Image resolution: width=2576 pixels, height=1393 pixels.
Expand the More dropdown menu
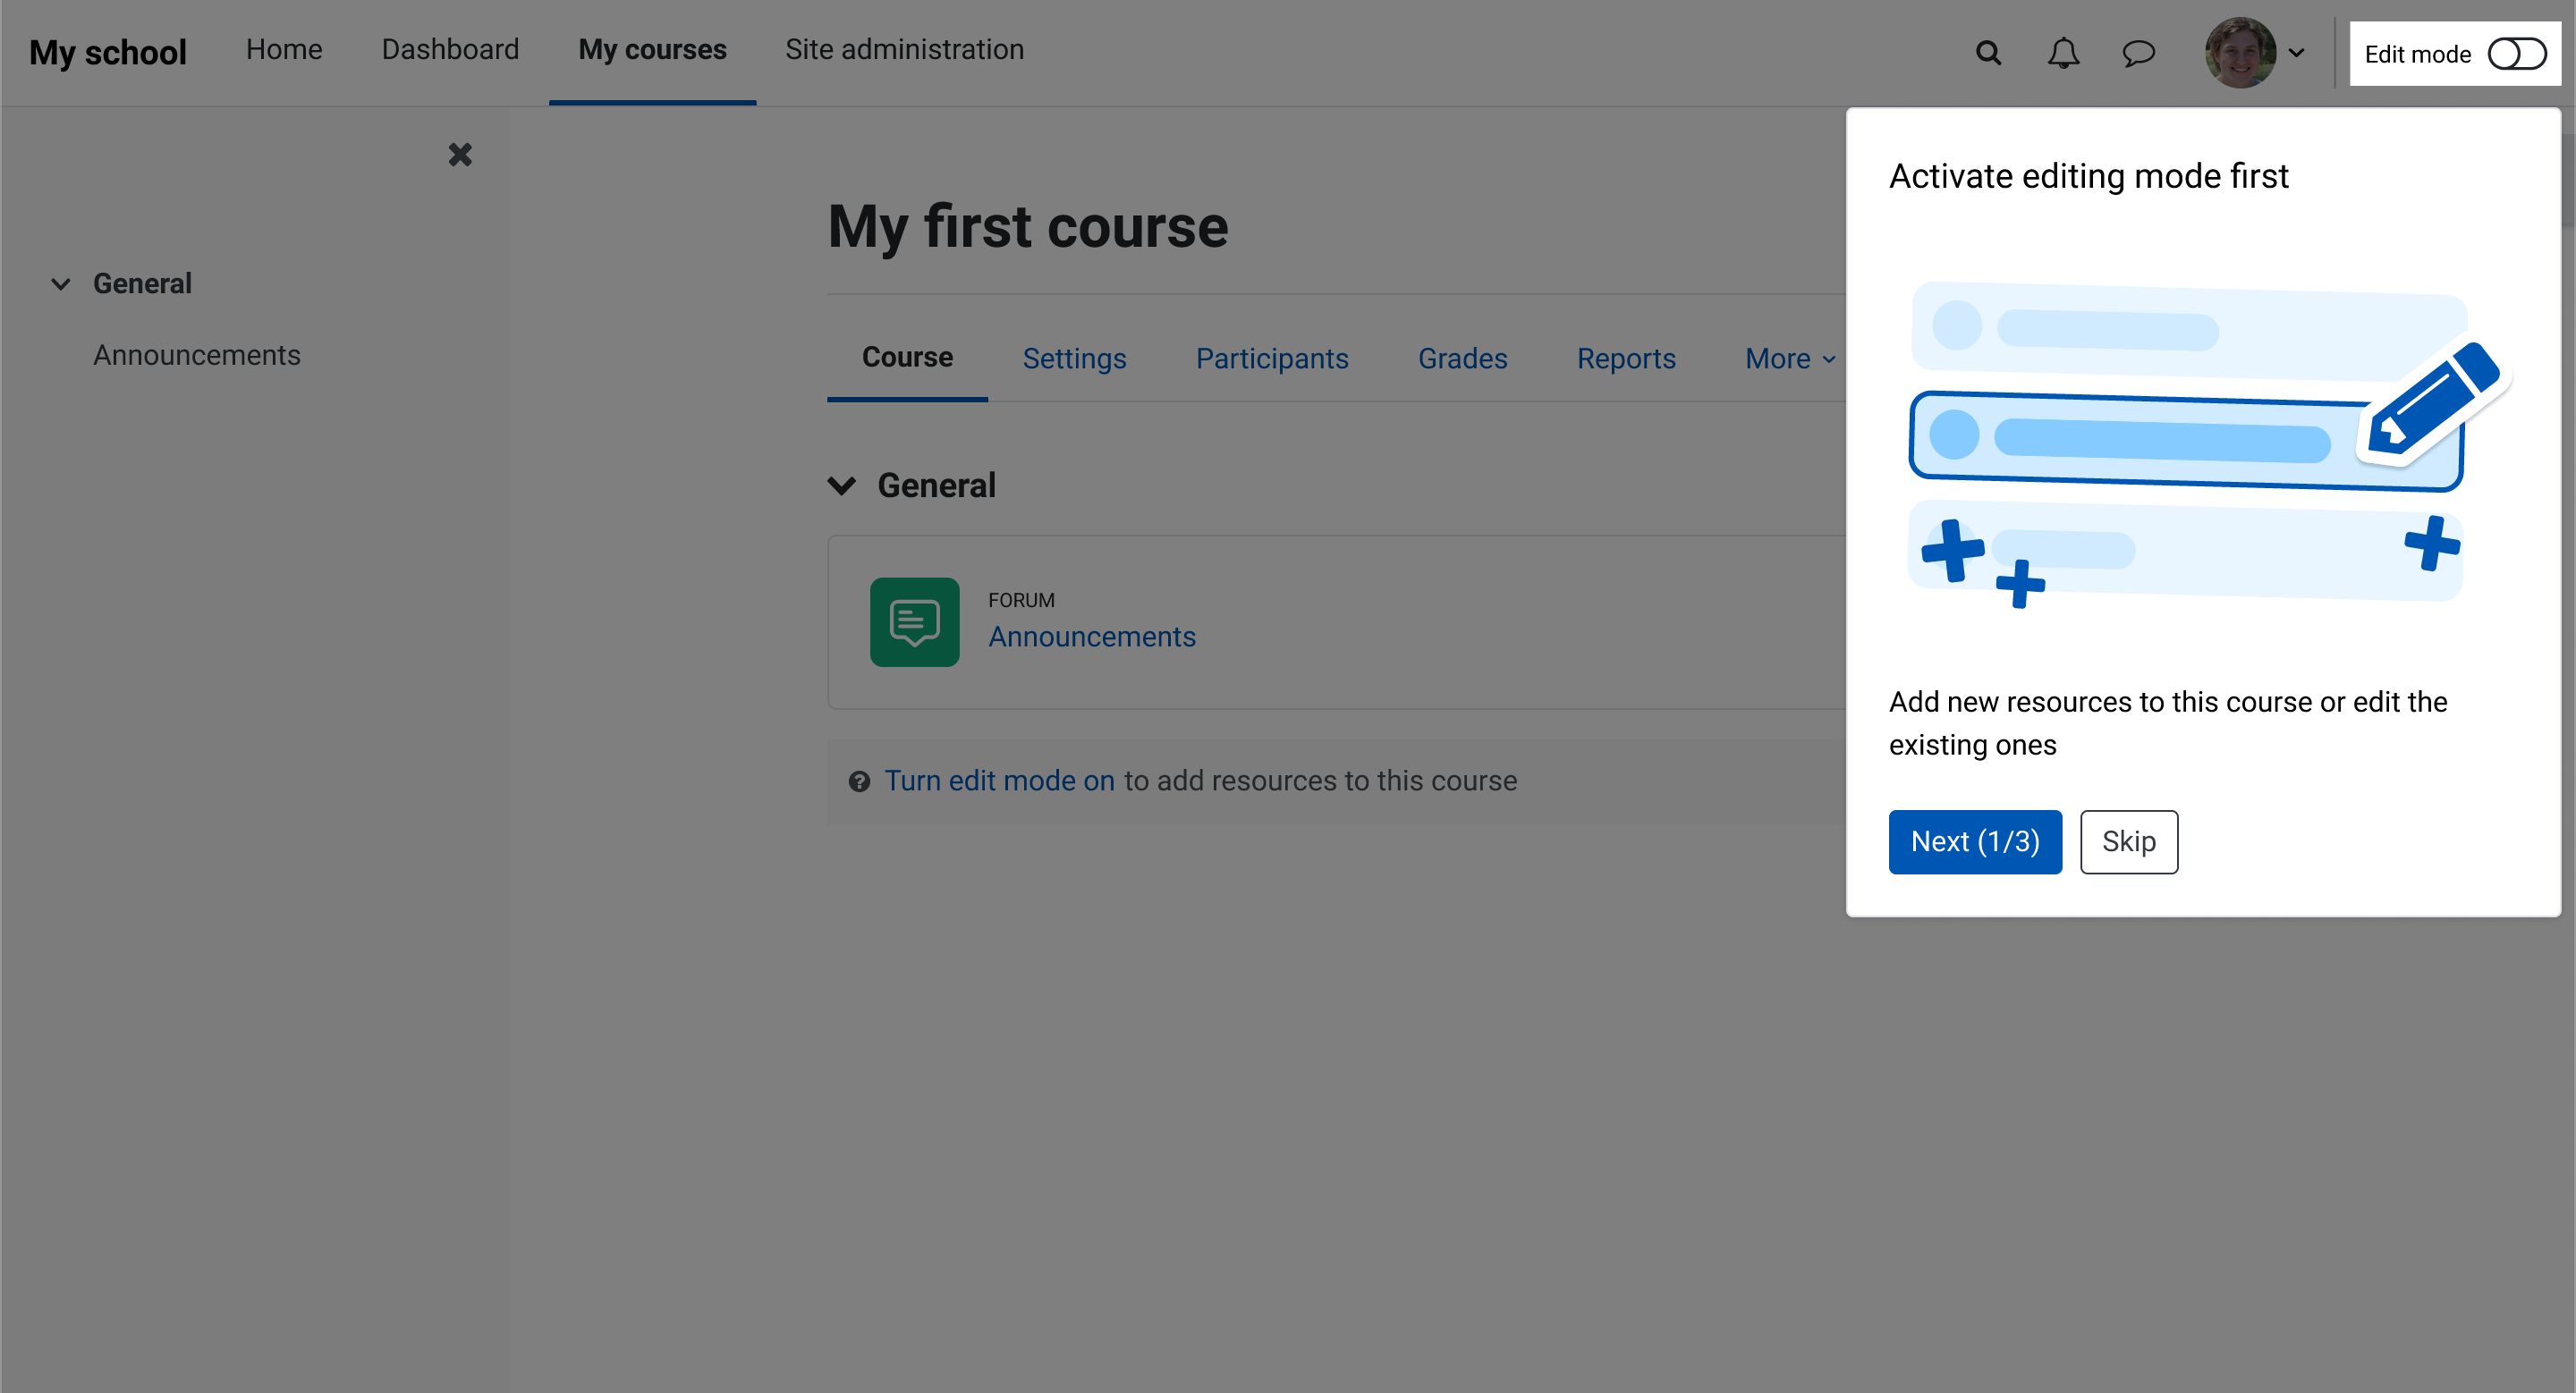pos(1789,358)
